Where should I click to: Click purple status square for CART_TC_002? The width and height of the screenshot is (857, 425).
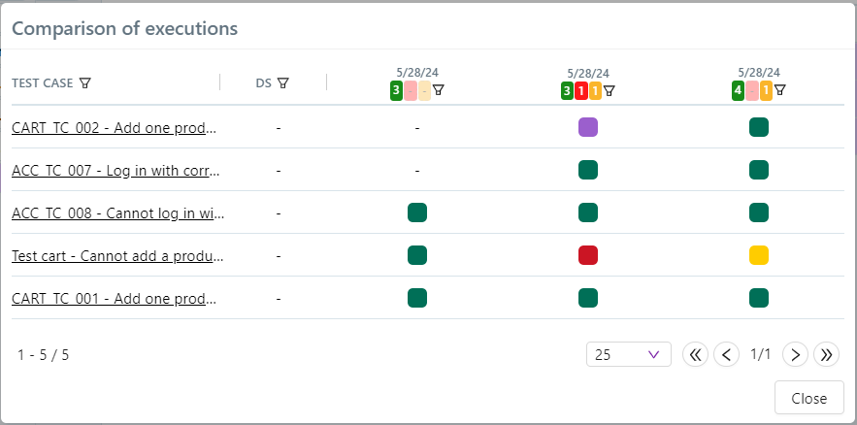click(x=588, y=127)
